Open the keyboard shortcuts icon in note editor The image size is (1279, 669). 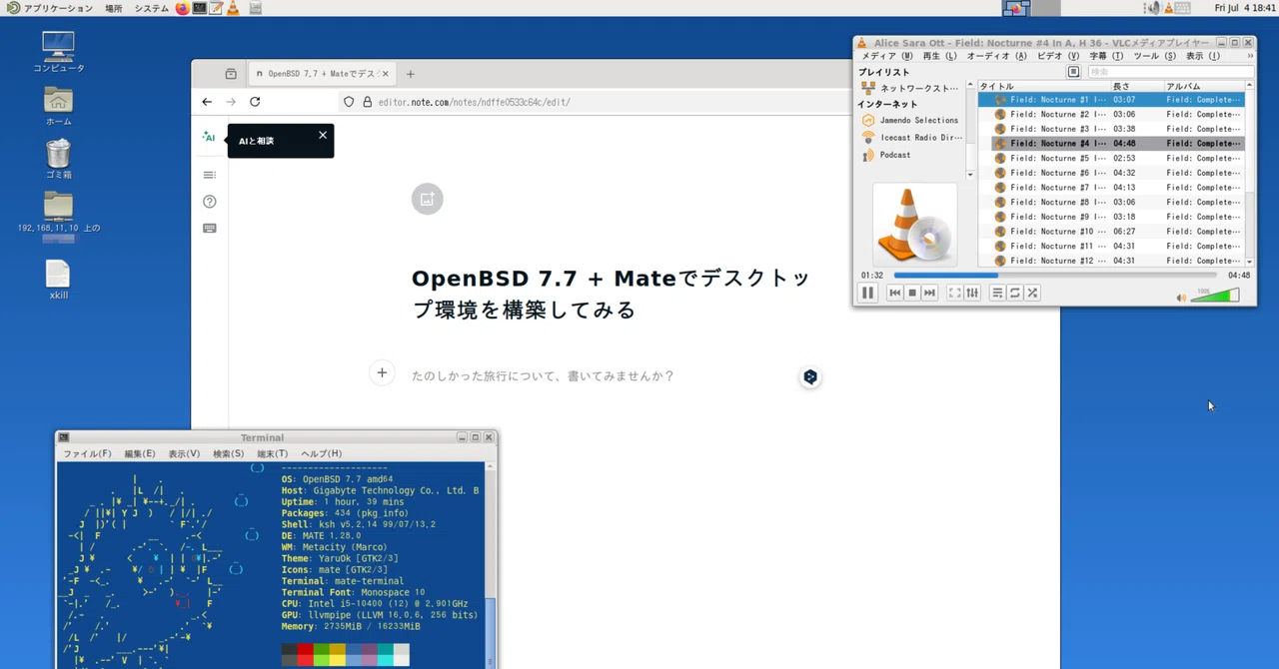209,228
